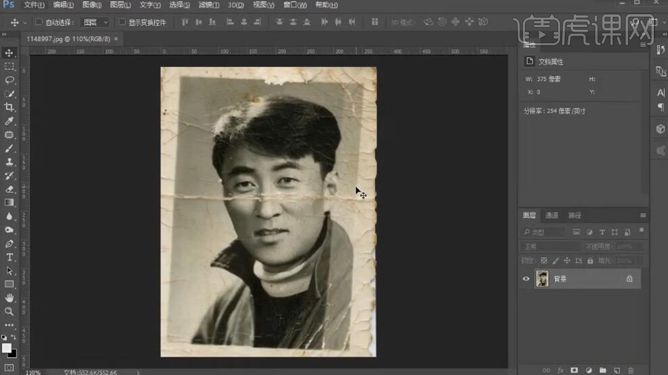Viewport: 668px width, 375px height.
Task: Create a new layer group
Action: [x=603, y=370]
